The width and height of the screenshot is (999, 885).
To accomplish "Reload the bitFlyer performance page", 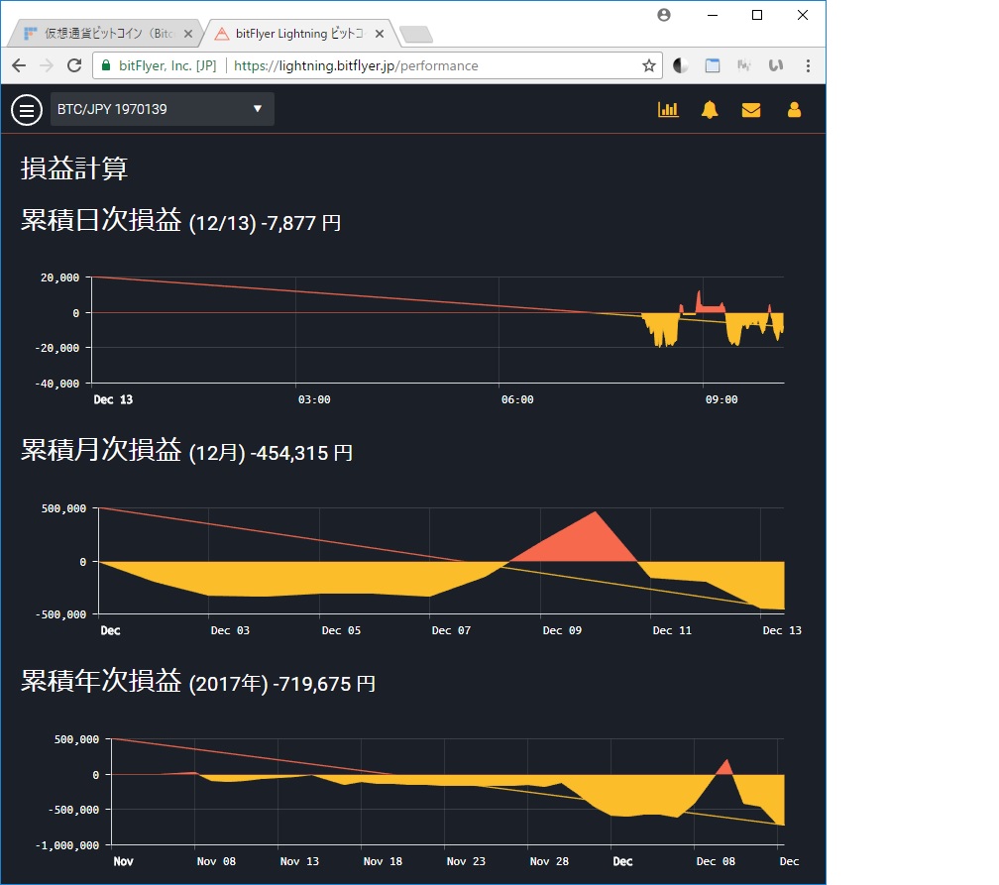I will (x=74, y=65).
